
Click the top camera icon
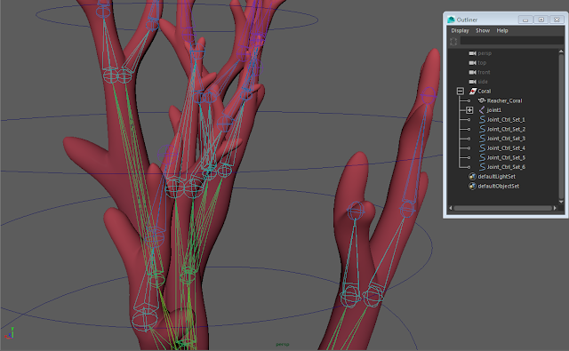tap(472, 63)
